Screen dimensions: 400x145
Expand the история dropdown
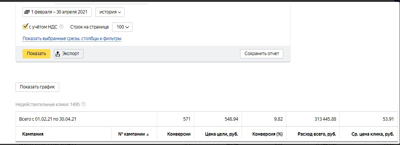110,12
